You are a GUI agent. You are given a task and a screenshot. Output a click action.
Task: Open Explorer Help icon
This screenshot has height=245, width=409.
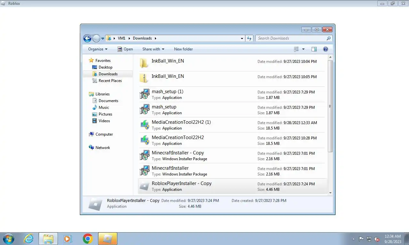pyautogui.click(x=326, y=49)
